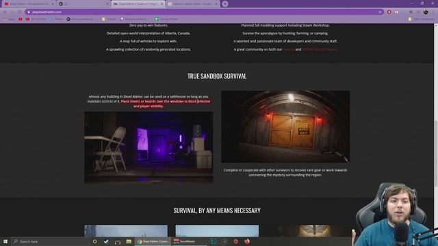The width and height of the screenshot is (438, 246).
Task: Open the File Explorer taskbar icon
Action: [129, 241]
